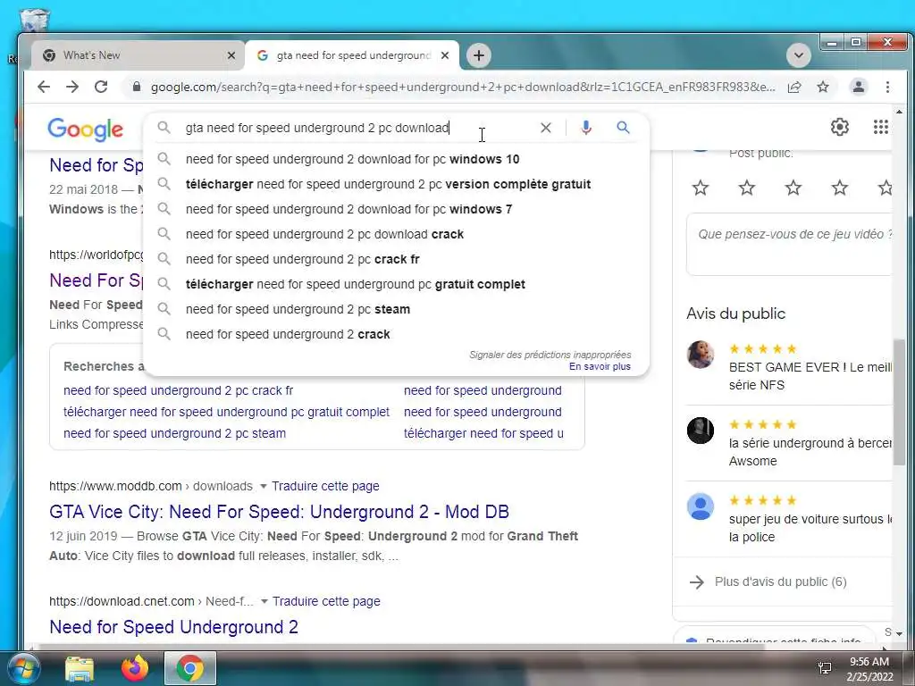Click the padlock site info icon
This screenshot has height=686, width=915.
pos(137,87)
